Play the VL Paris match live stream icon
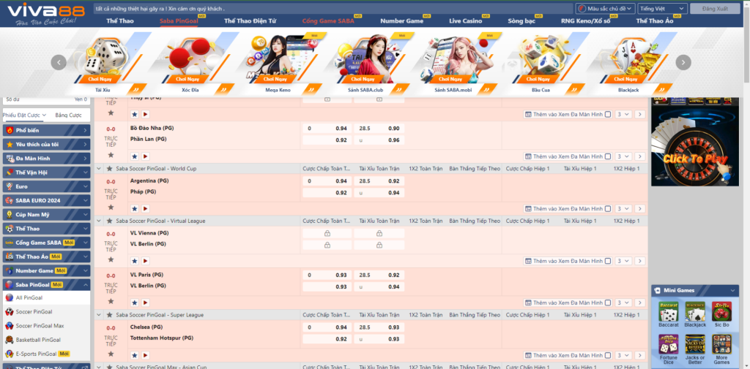The image size is (750, 369). tap(146, 303)
